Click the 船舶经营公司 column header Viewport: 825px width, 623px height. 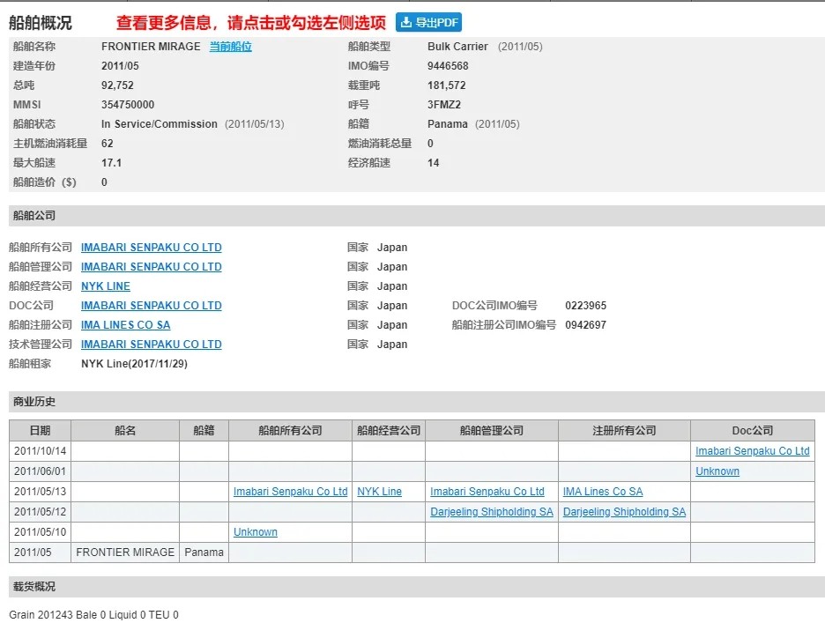[389, 430]
